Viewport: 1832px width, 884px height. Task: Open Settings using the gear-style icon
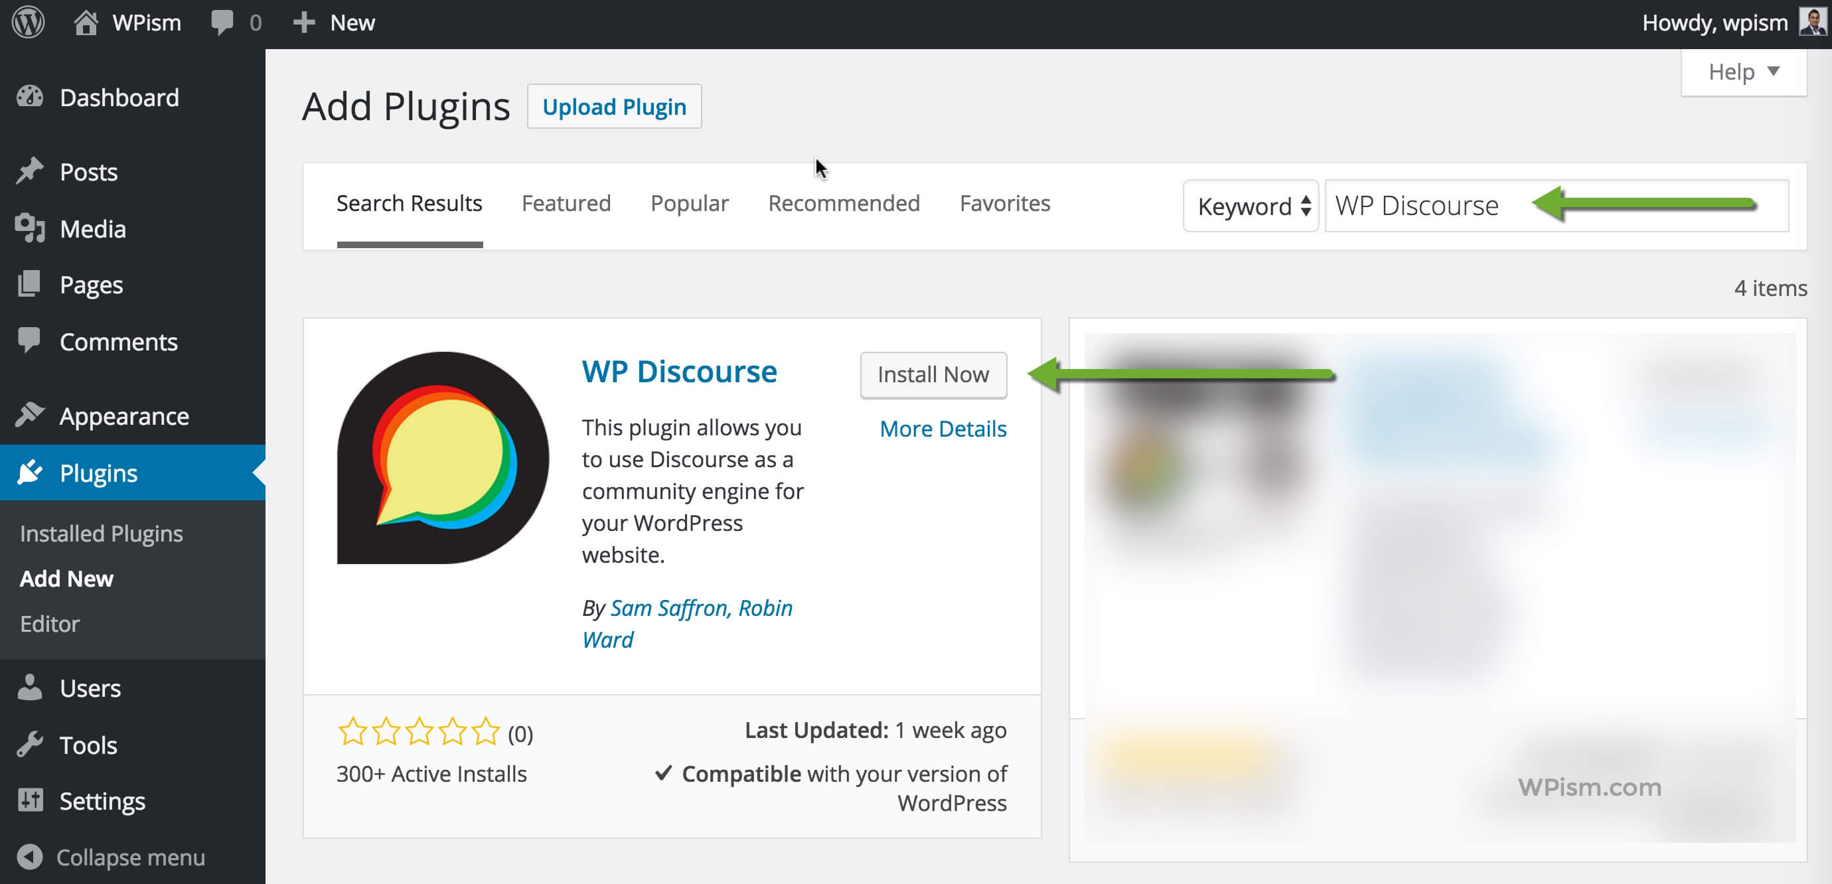coord(29,800)
